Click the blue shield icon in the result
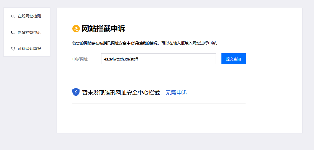The height and width of the screenshot is (150, 314). [76, 92]
